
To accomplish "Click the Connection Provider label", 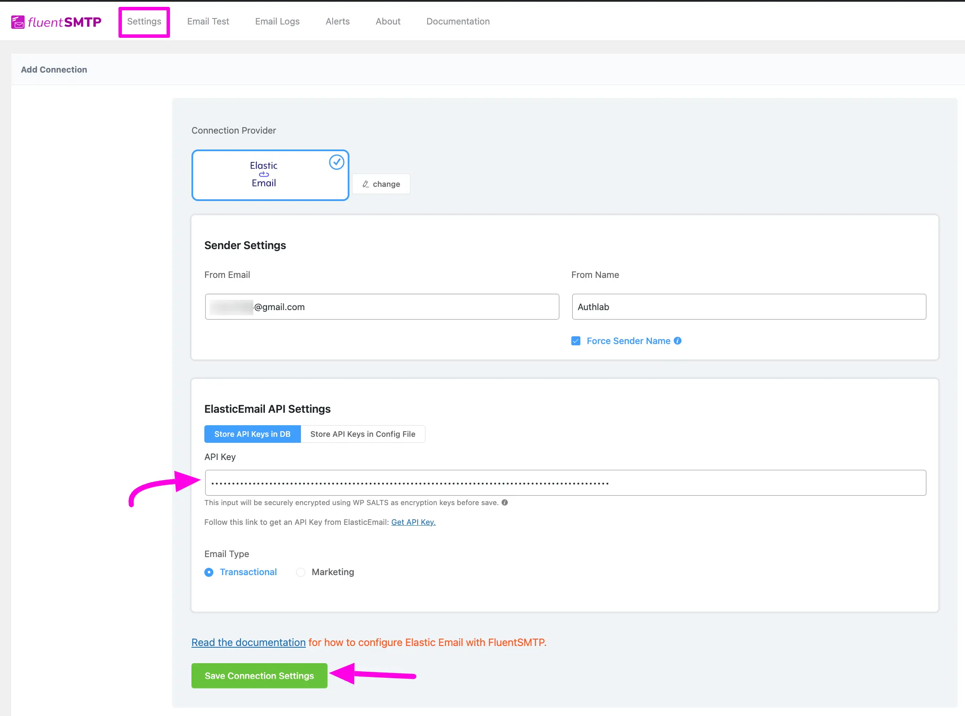I will 234,131.
